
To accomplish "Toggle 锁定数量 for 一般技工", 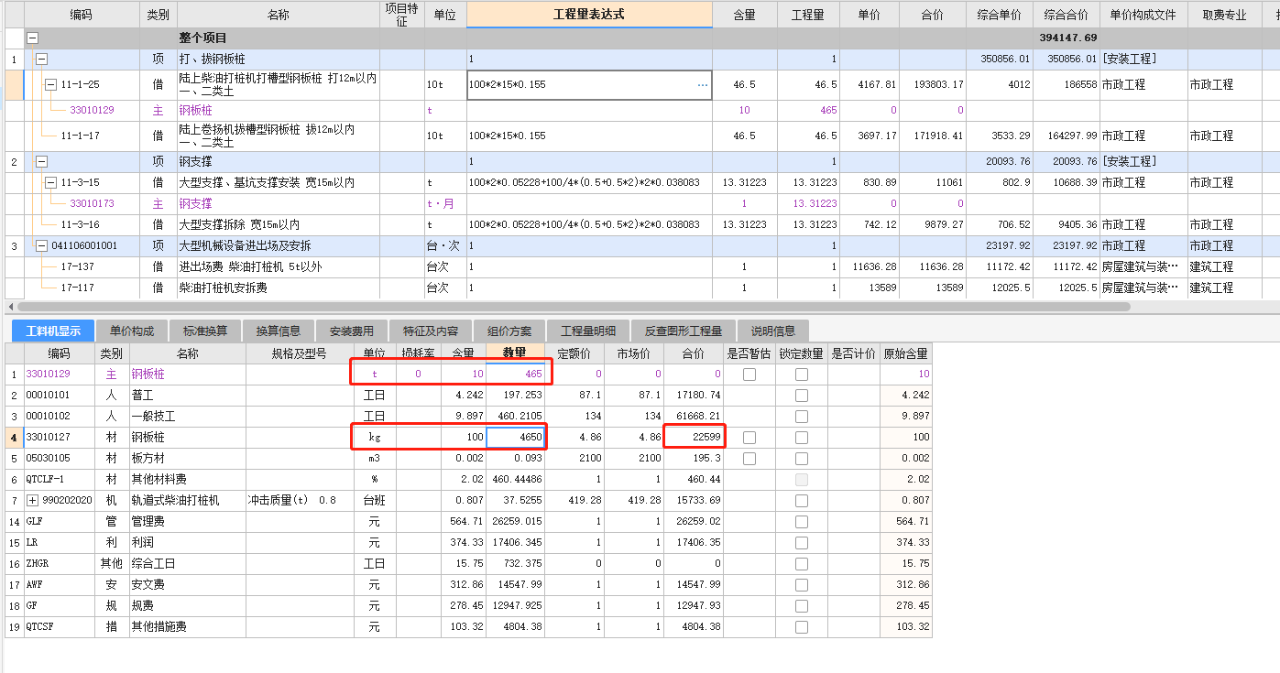I will point(802,417).
